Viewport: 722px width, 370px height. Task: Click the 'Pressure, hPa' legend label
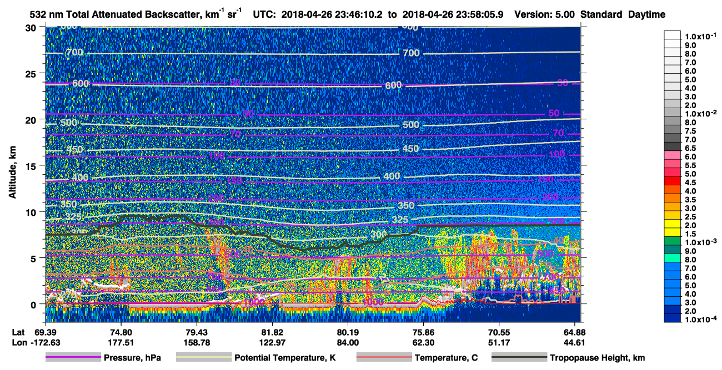pyautogui.click(x=132, y=358)
